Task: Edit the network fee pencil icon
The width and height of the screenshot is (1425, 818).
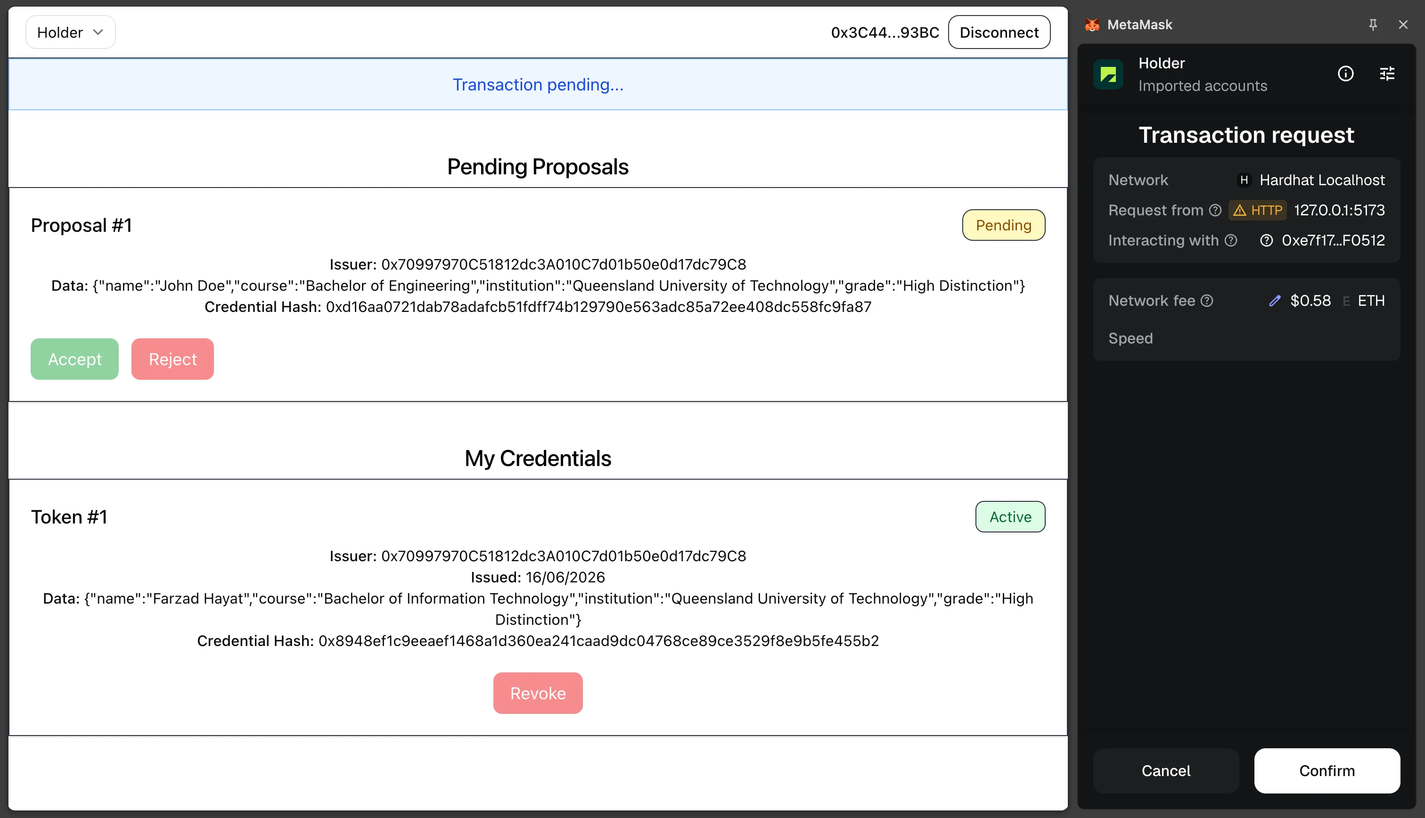Action: point(1275,301)
